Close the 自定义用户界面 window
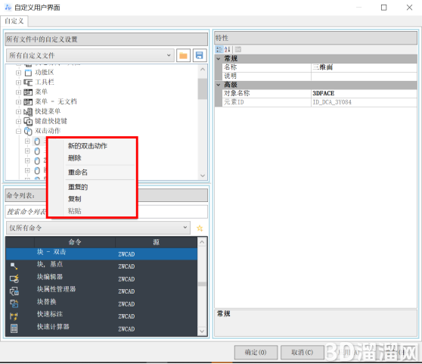422x364 pixels. click(409, 8)
